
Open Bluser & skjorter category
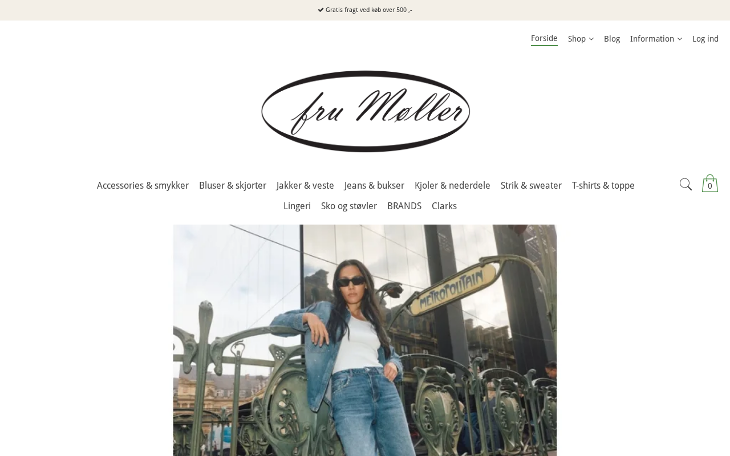point(233,185)
